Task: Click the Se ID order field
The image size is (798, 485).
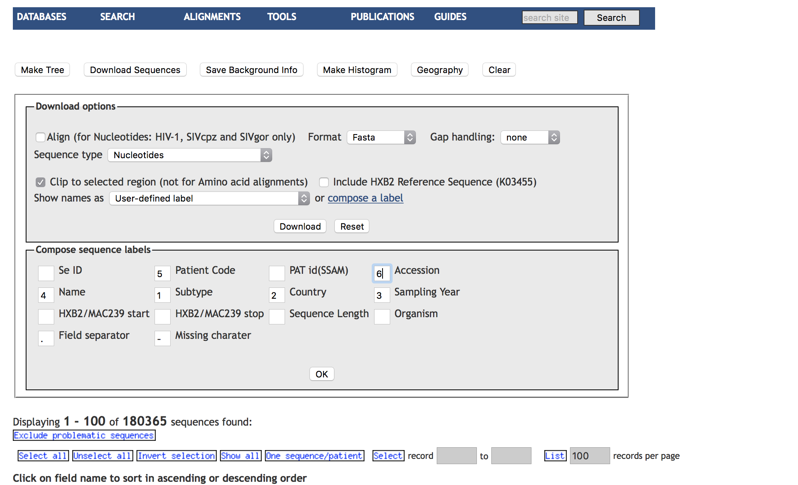Action: (46, 273)
